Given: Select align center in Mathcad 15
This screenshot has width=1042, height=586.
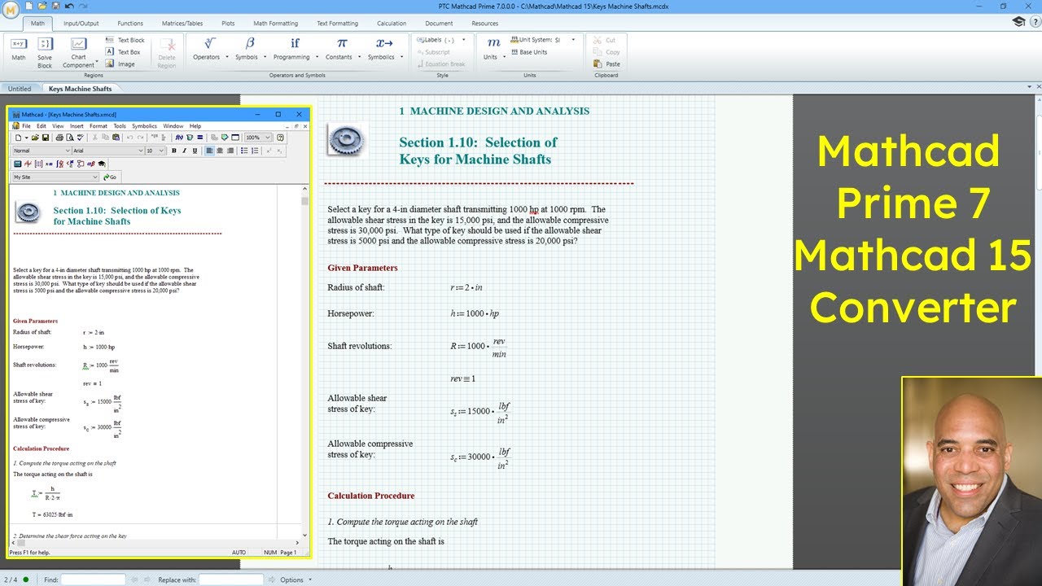Looking at the screenshot, I should pyautogui.click(x=220, y=151).
